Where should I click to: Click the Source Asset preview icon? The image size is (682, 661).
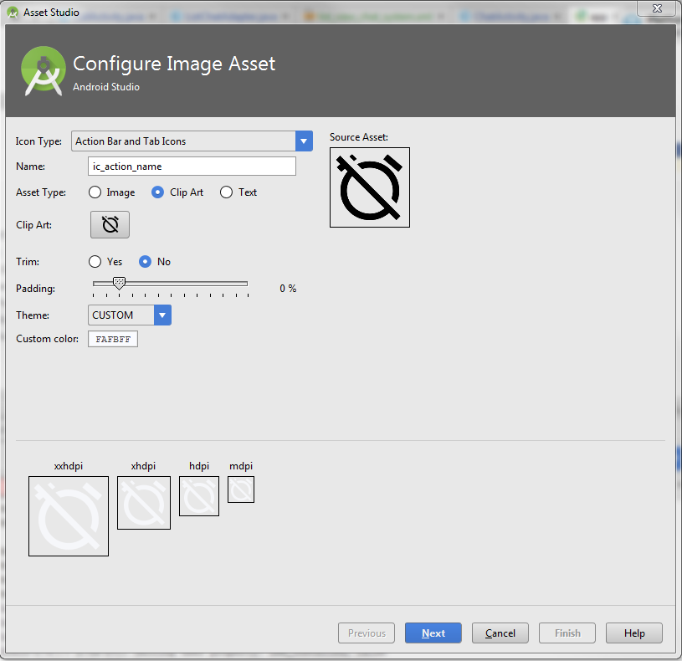pos(369,187)
